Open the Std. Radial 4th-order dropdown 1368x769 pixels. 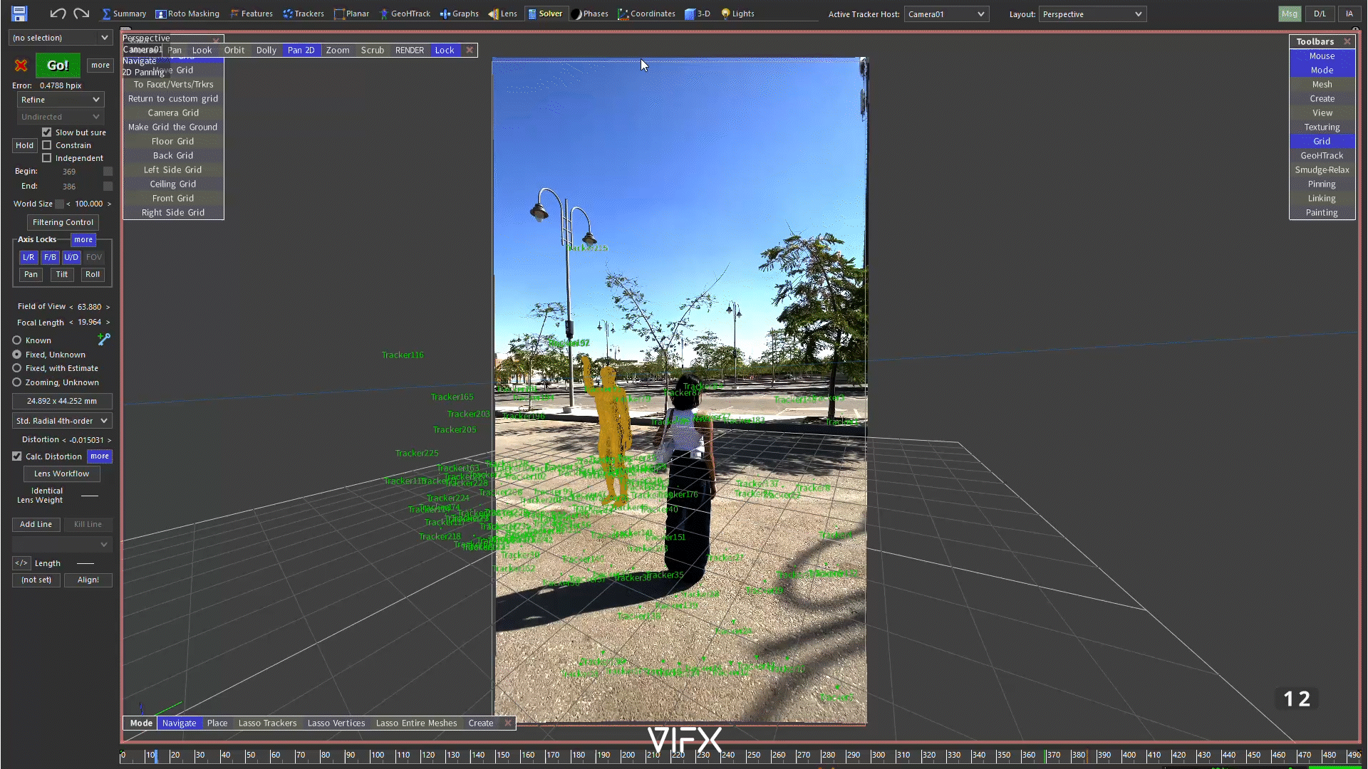[62, 421]
